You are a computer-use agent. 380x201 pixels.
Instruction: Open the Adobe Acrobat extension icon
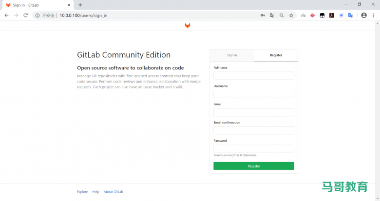(x=332, y=16)
